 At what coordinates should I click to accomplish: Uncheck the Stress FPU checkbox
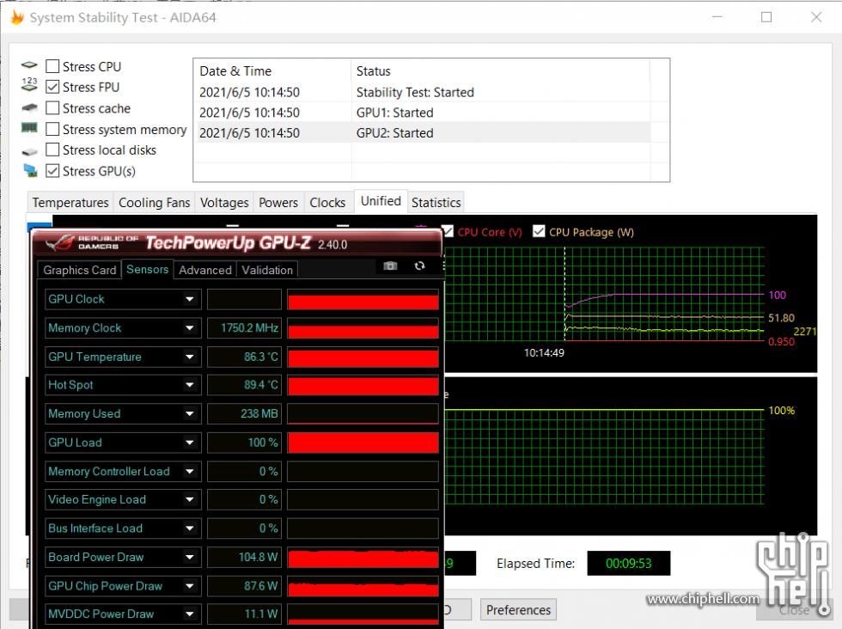point(52,87)
